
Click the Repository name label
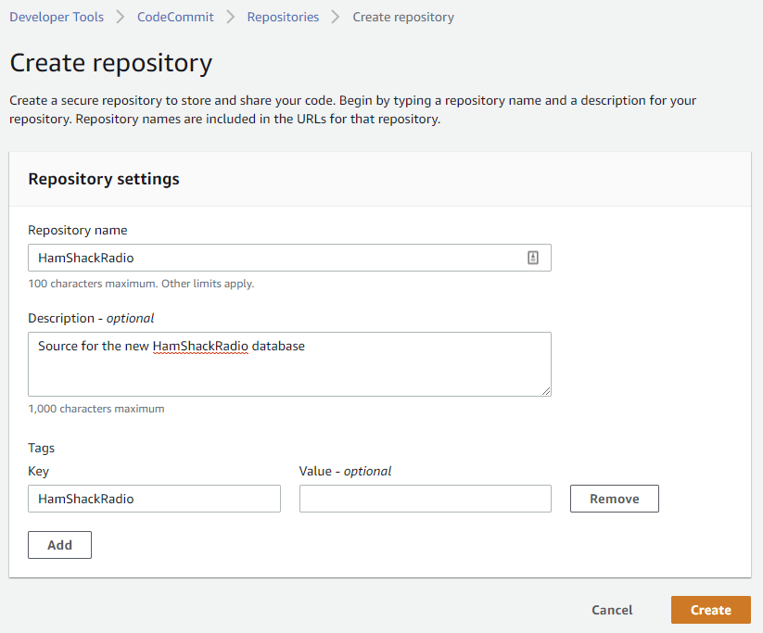78,230
